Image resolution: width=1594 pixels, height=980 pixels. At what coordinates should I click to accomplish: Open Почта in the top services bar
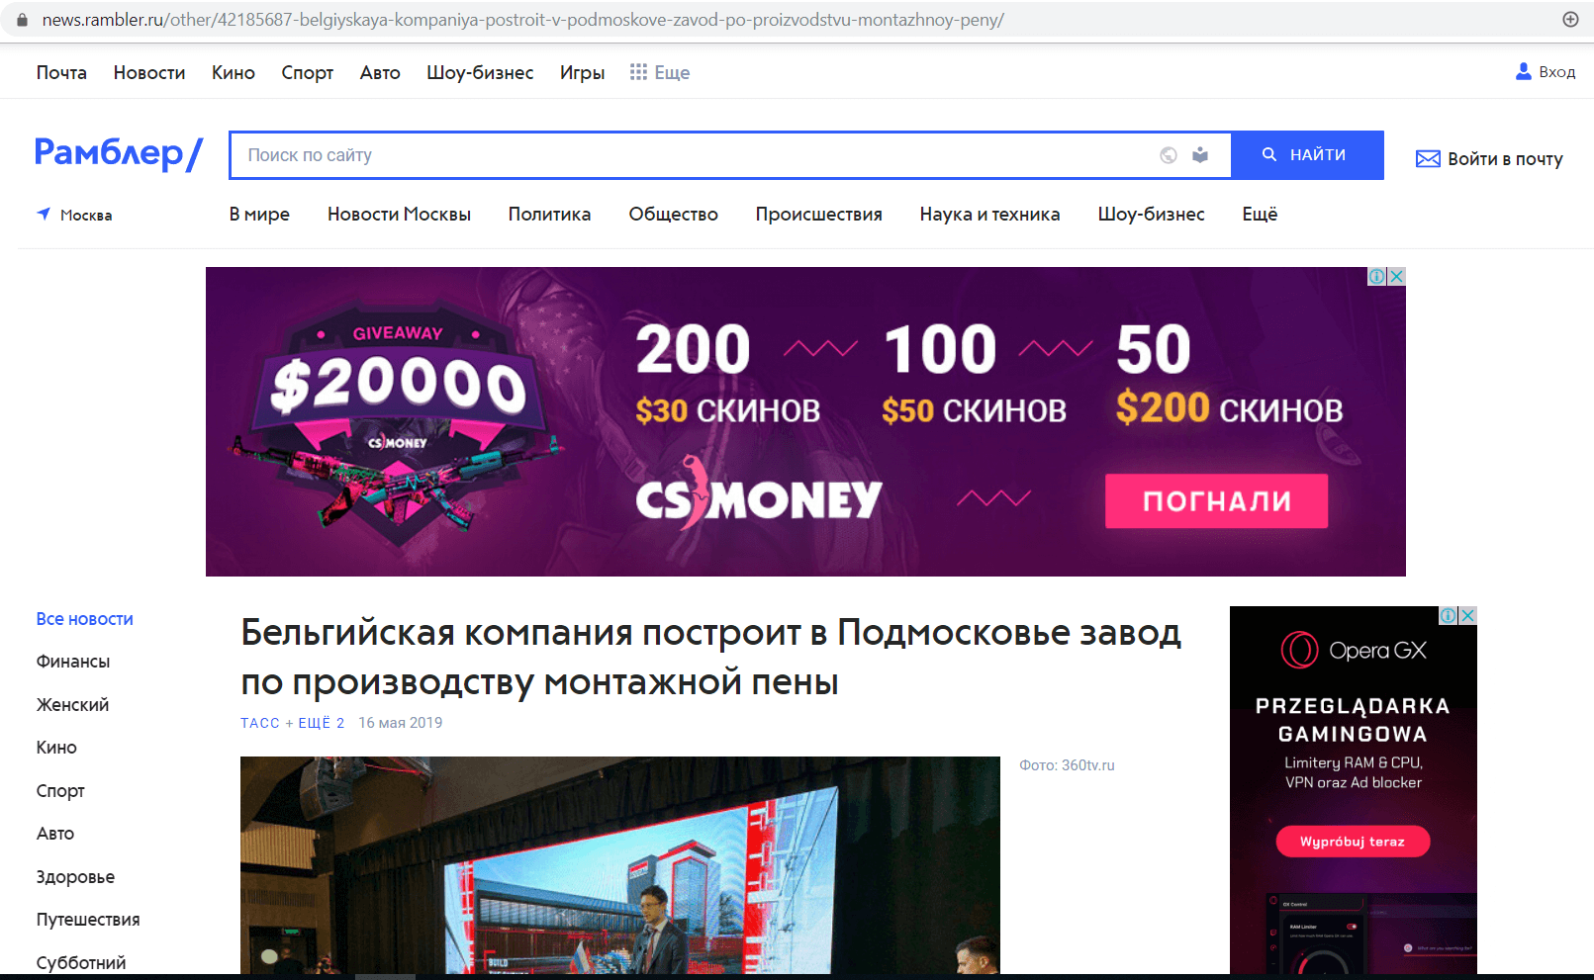click(x=61, y=72)
